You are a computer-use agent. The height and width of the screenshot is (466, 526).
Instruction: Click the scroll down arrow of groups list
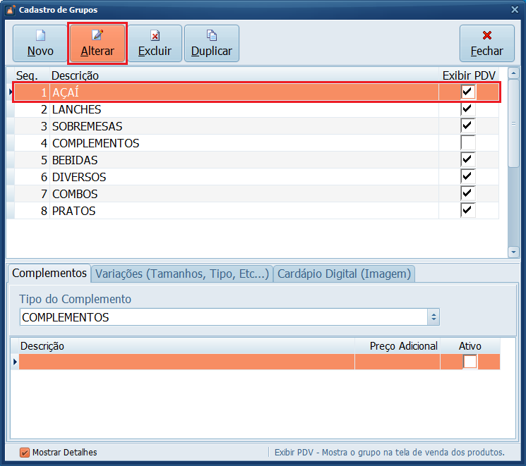click(x=513, y=252)
